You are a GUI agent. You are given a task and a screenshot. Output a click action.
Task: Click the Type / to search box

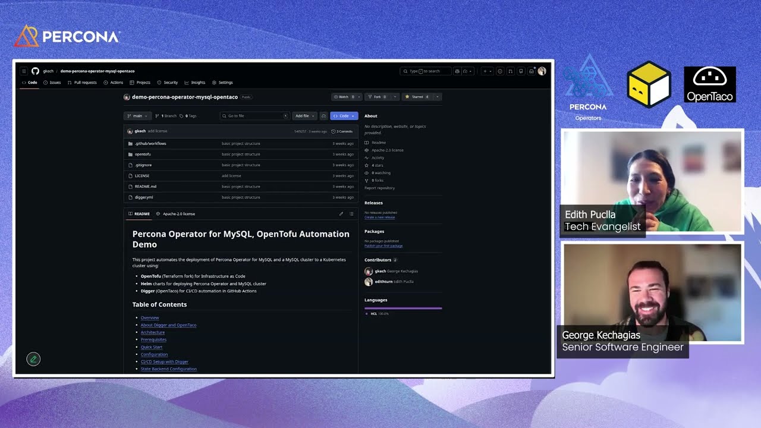coord(426,71)
